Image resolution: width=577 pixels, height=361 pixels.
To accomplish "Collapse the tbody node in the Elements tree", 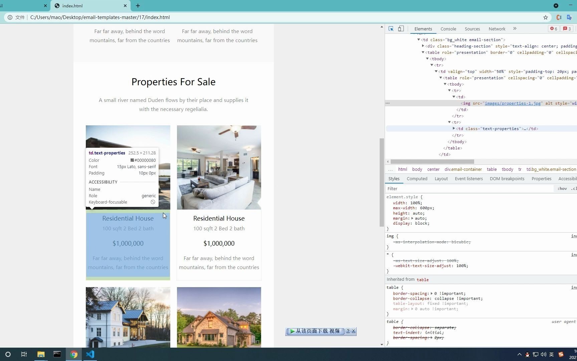I will pos(427,58).
